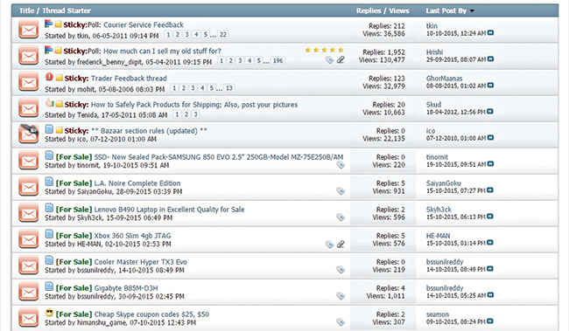This screenshot has width=569, height=331.
Task: Click envelope icon for Gigabyte B85M-D3H thread
Action: tap(29, 293)
